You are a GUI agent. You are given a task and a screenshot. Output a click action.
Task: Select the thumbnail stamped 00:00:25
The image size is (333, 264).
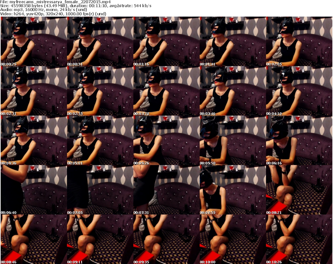pos(33,41)
